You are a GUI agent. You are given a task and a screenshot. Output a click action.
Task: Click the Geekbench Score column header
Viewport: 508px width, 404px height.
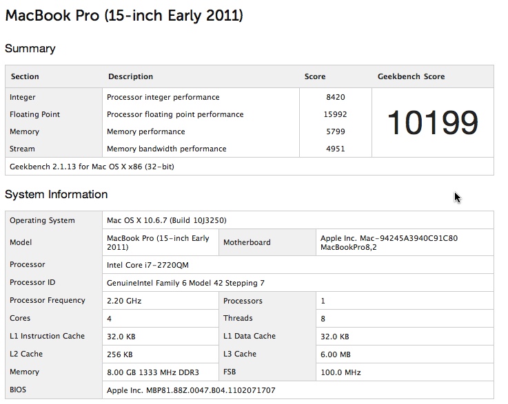[x=411, y=76]
